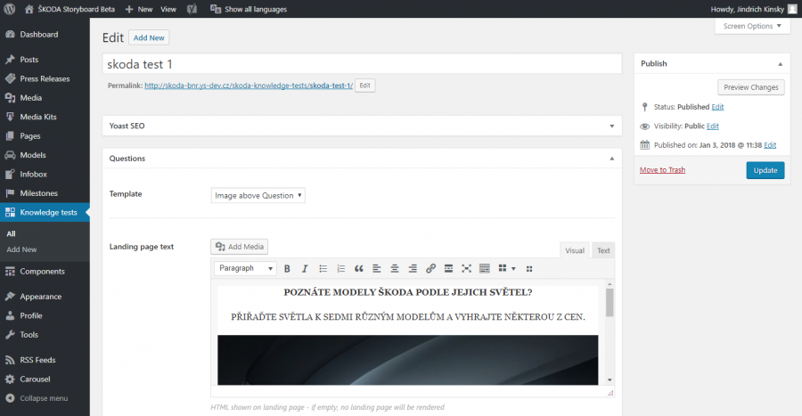Image resolution: width=802 pixels, height=416 pixels.
Task: Click the Pages icon in the sidebar
Action: [x=10, y=136]
